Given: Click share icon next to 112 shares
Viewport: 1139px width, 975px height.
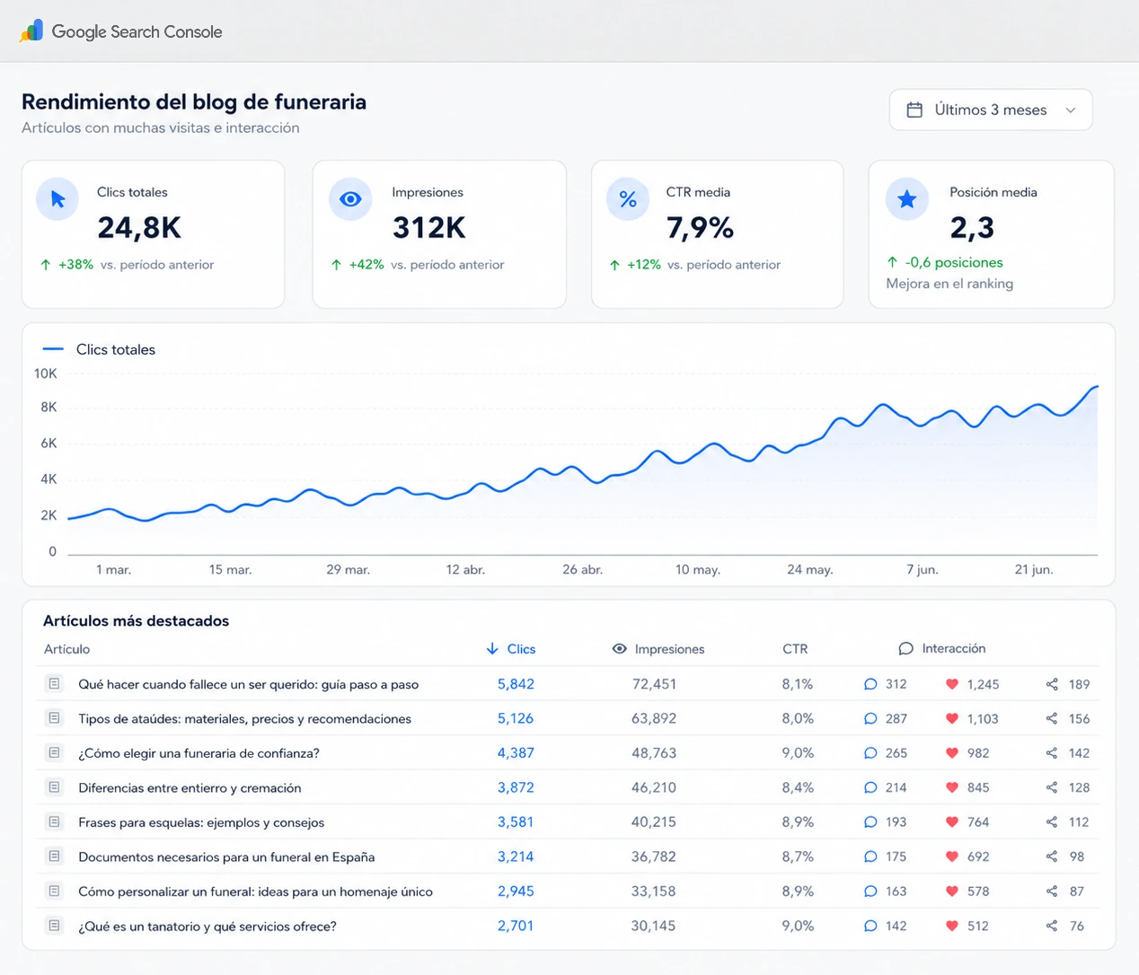Looking at the screenshot, I should 1052,822.
